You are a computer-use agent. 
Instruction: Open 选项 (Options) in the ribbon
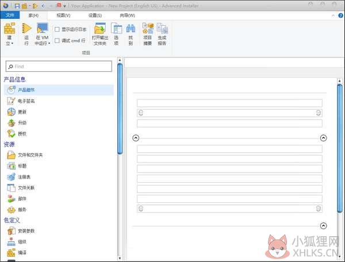[x=116, y=34]
